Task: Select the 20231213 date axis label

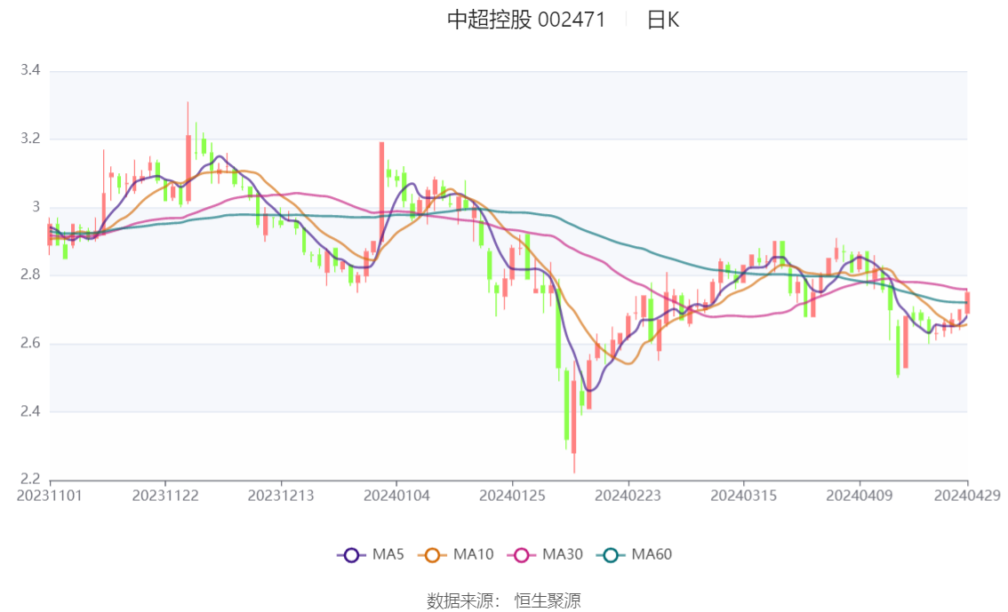Action: coord(281,496)
